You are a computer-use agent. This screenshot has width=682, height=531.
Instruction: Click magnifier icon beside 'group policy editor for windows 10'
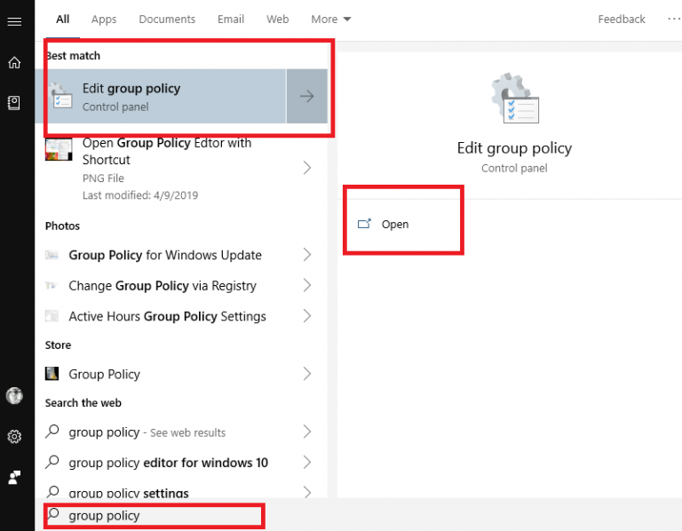(x=52, y=462)
